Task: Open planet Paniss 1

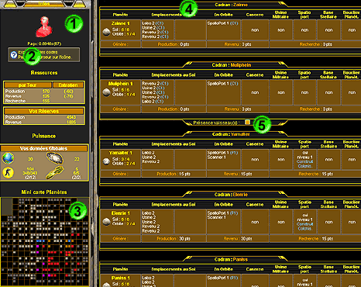Action: click(121, 278)
